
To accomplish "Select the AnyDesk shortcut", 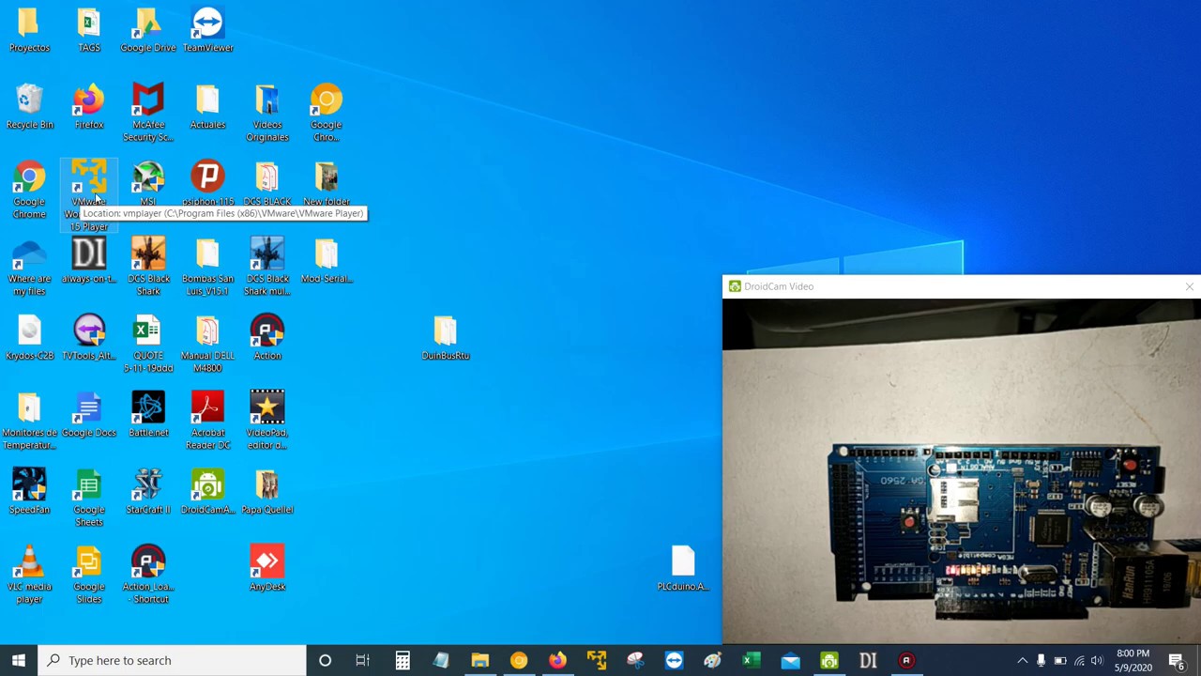I will 267,569.
